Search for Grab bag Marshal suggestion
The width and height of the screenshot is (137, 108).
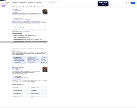pyautogui.click(x=21, y=93)
